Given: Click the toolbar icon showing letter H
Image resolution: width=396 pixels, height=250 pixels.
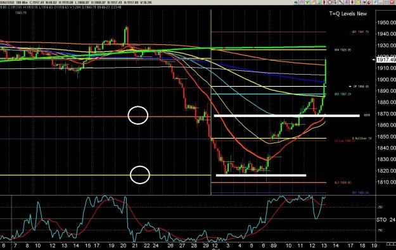Looking at the screenshot, I should tap(364, 3).
